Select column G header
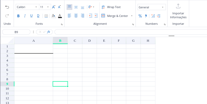The height and width of the screenshot is (104, 207). pos(133,41)
